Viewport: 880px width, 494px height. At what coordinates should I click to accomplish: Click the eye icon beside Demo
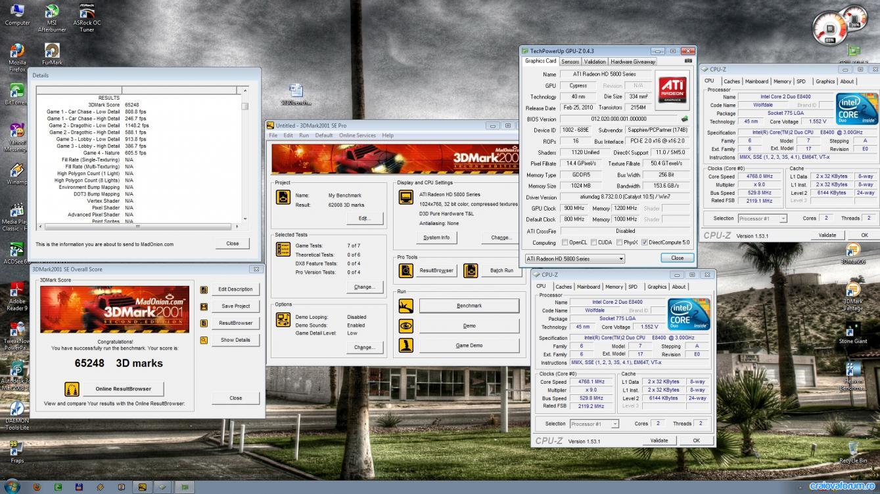click(406, 325)
